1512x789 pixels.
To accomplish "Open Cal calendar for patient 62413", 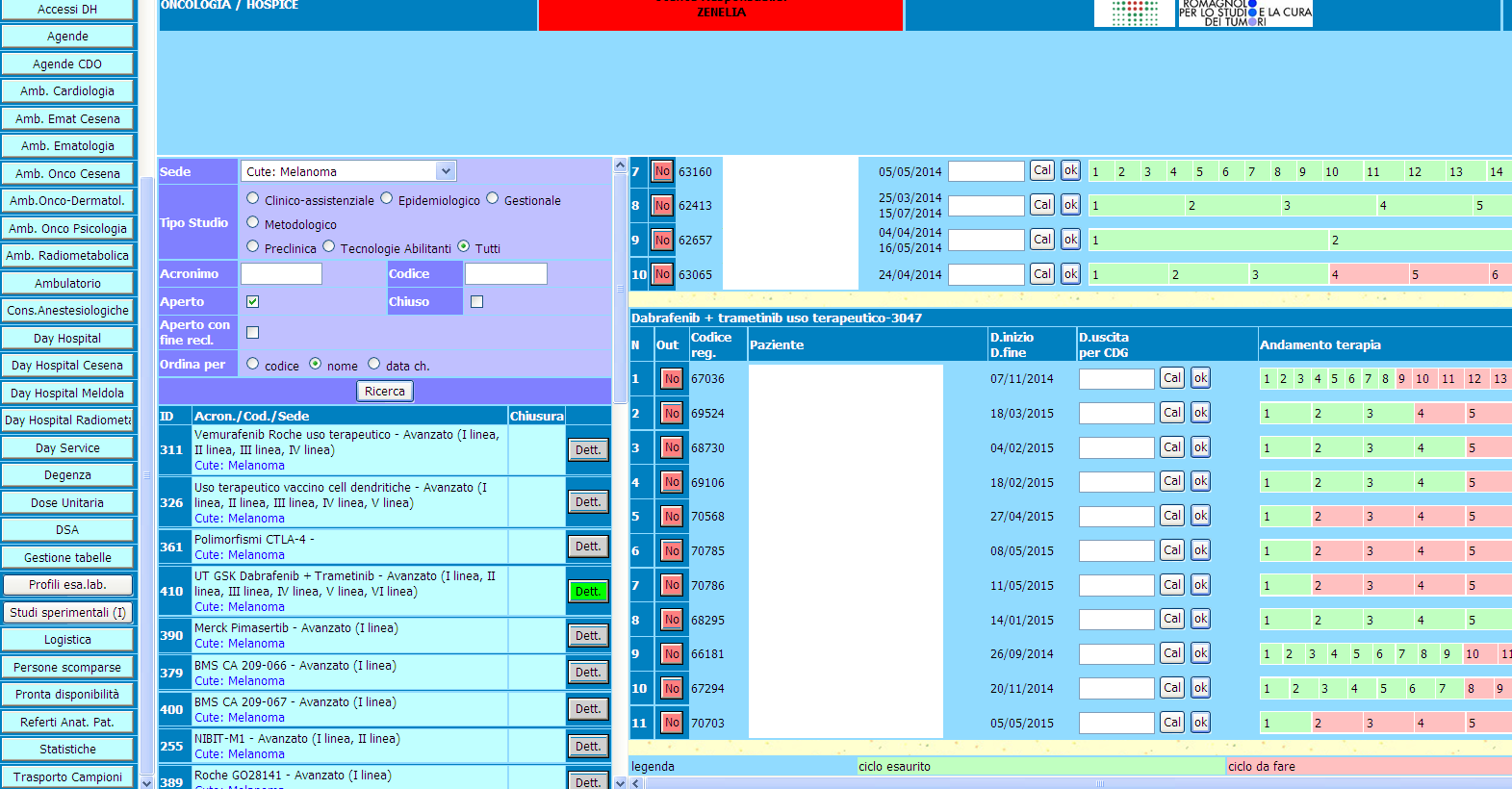I will [x=1042, y=204].
